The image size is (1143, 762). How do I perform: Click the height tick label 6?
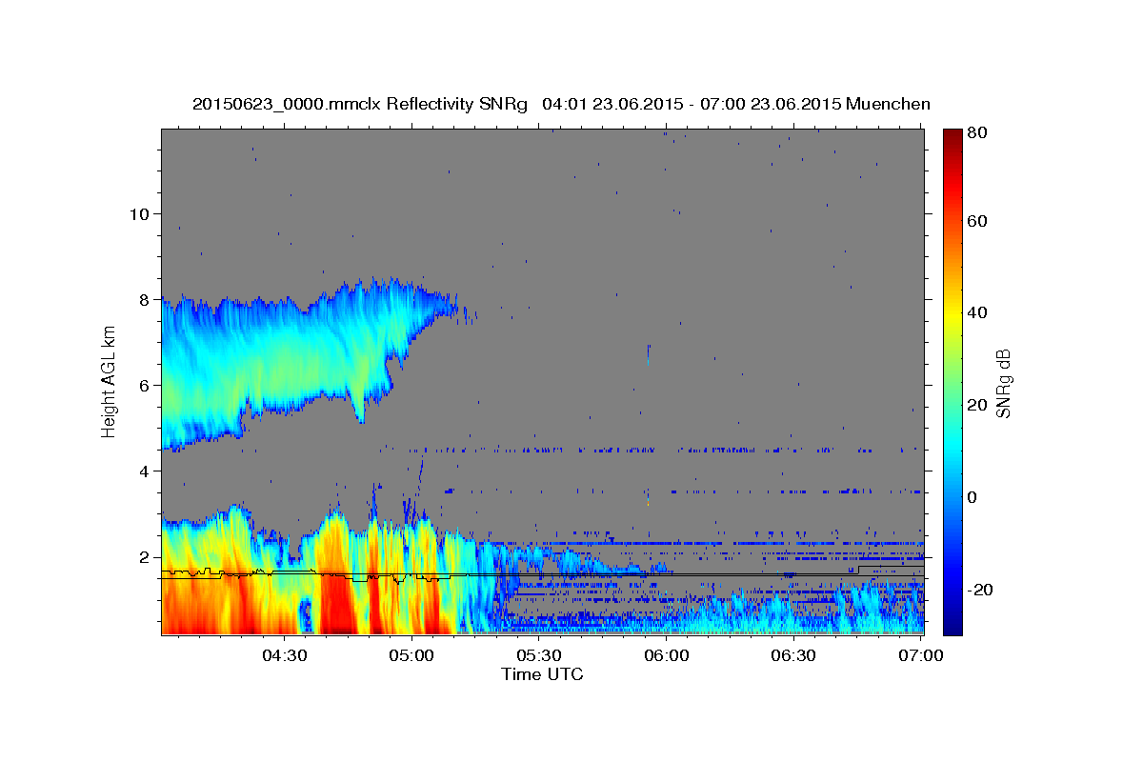pos(143,385)
